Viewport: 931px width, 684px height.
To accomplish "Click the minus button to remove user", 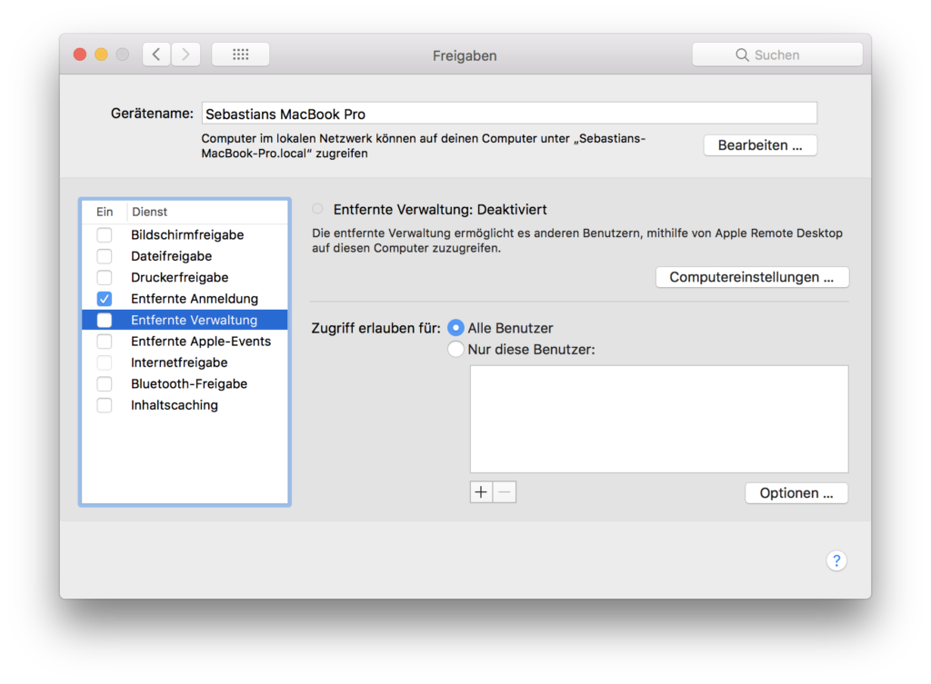I will click(x=505, y=492).
